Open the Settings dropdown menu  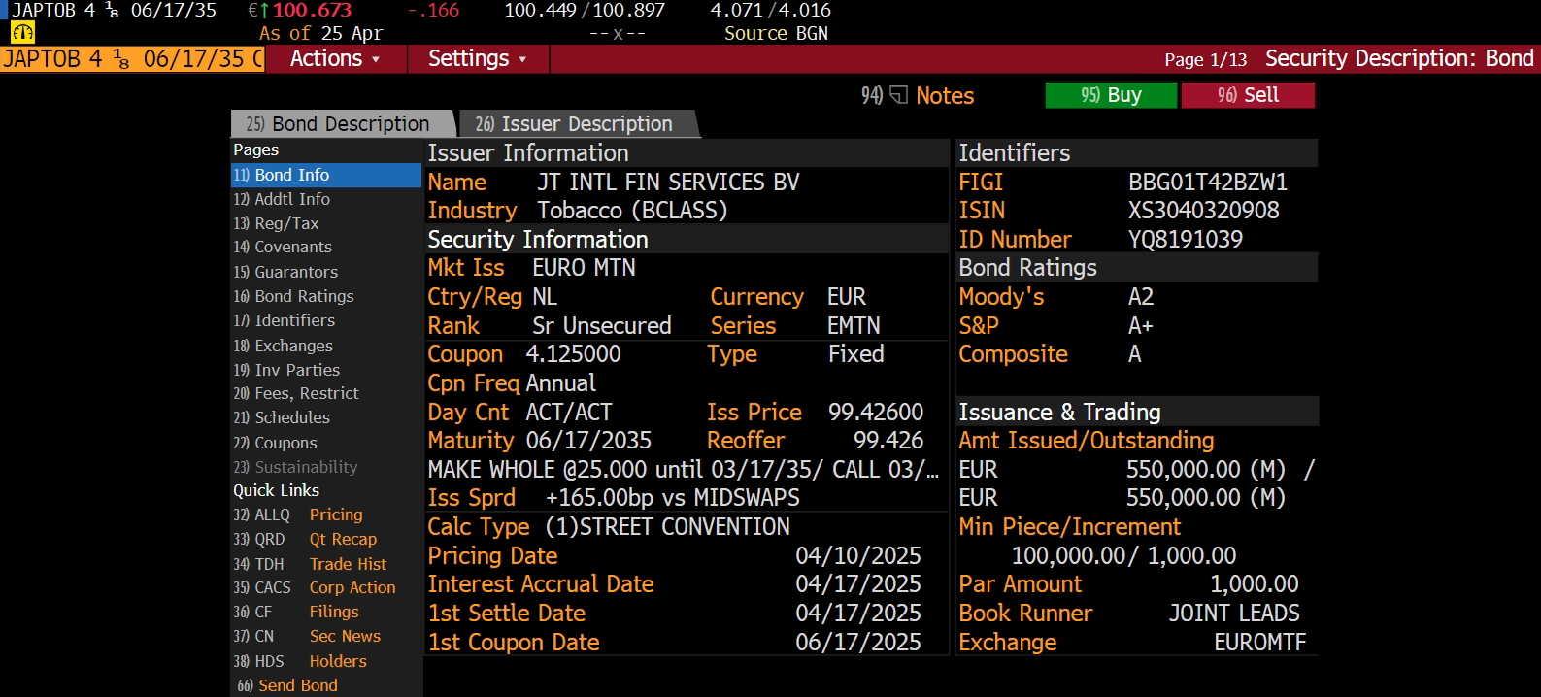[477, 59]
